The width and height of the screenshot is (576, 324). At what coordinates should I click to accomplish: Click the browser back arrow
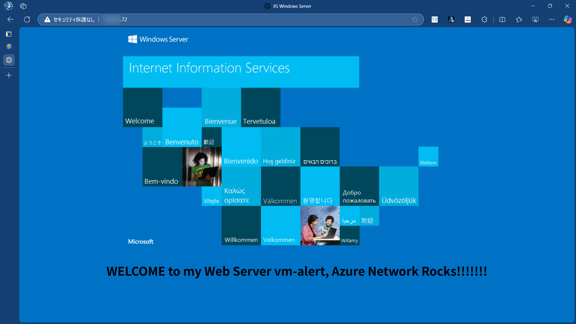10,19
